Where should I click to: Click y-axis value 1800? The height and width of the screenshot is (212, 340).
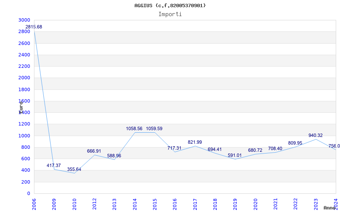click(x=24, y=89)
